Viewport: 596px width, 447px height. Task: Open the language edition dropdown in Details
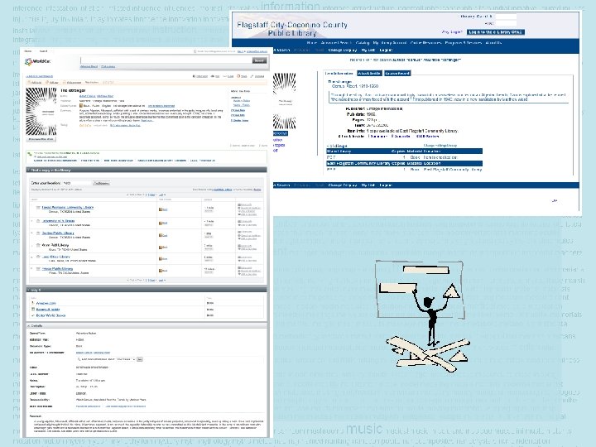click(125, 359)
